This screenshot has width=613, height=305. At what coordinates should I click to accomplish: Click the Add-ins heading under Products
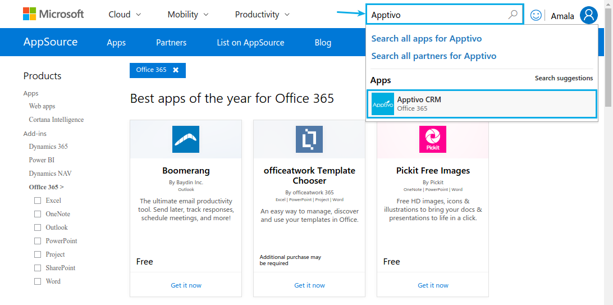tap(35, 134)
